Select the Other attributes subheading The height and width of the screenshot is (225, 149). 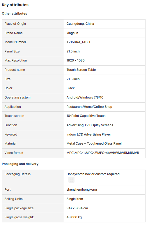tap(14, 13)
